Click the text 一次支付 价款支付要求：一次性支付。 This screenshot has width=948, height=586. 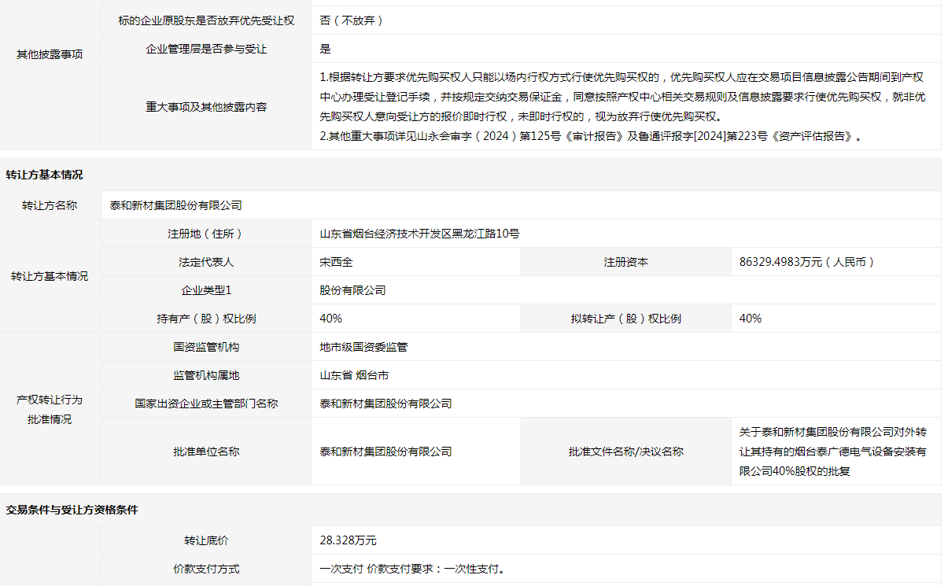(412, 569)
